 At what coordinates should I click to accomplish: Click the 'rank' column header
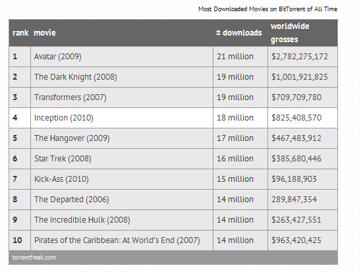pos(20,33)
